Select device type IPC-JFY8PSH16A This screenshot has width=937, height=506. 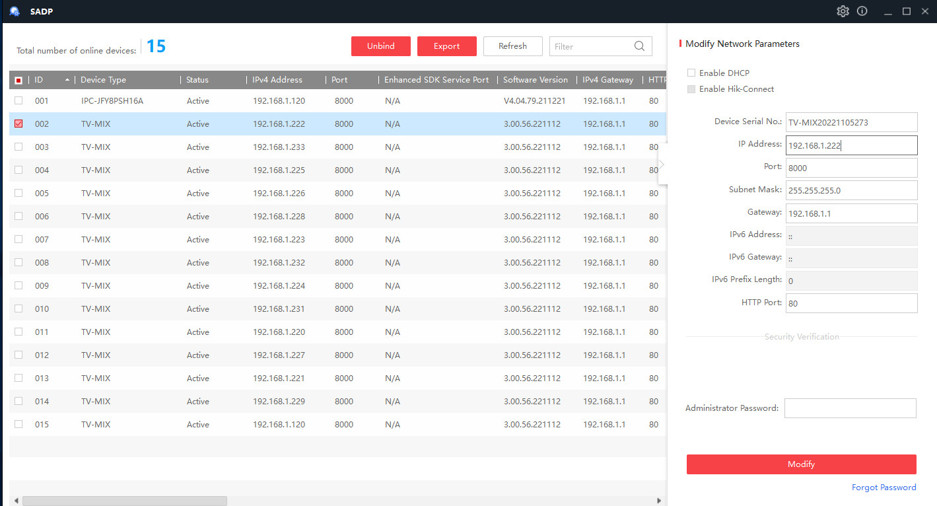pos(112,101)
